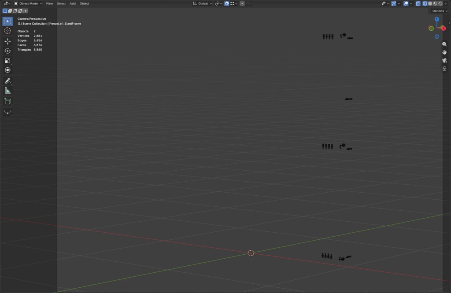Viewport: 451px width, 293px height.
Task: Click the Faces 3,876 statistic
Action: (30, 45)
